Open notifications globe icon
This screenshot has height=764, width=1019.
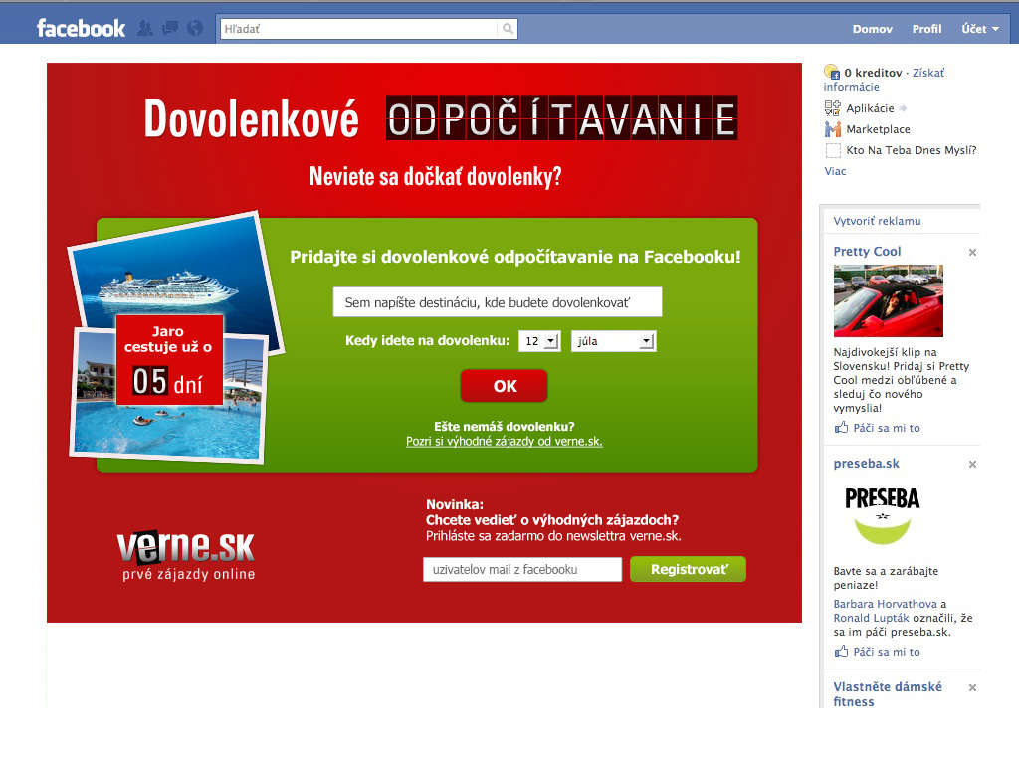tap(195, 29)
